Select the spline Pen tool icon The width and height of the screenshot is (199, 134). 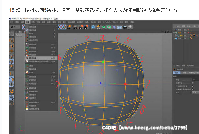point(98,27)
